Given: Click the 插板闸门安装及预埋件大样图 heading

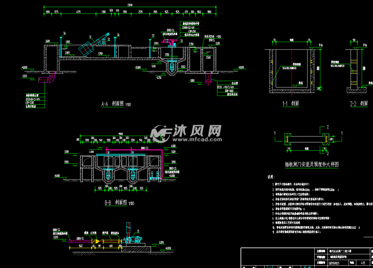Looking at the screenshot, I should pos(312,164).
